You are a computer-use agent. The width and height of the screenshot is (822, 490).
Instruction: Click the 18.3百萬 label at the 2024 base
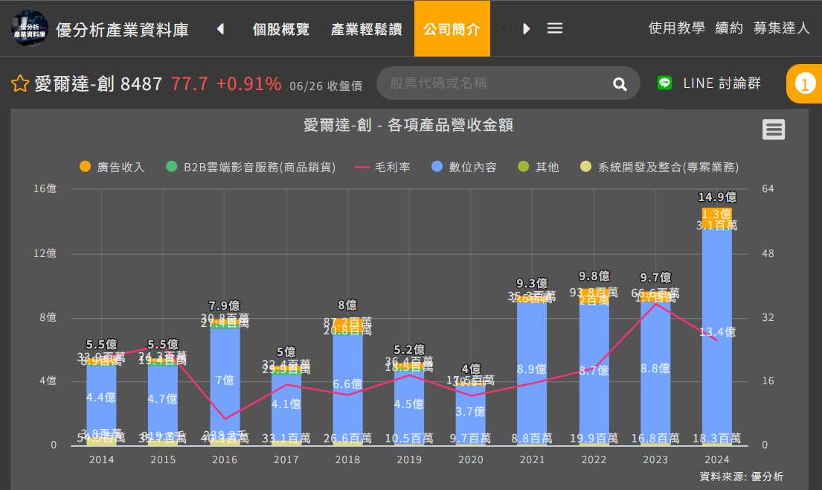tap(716, 438)
